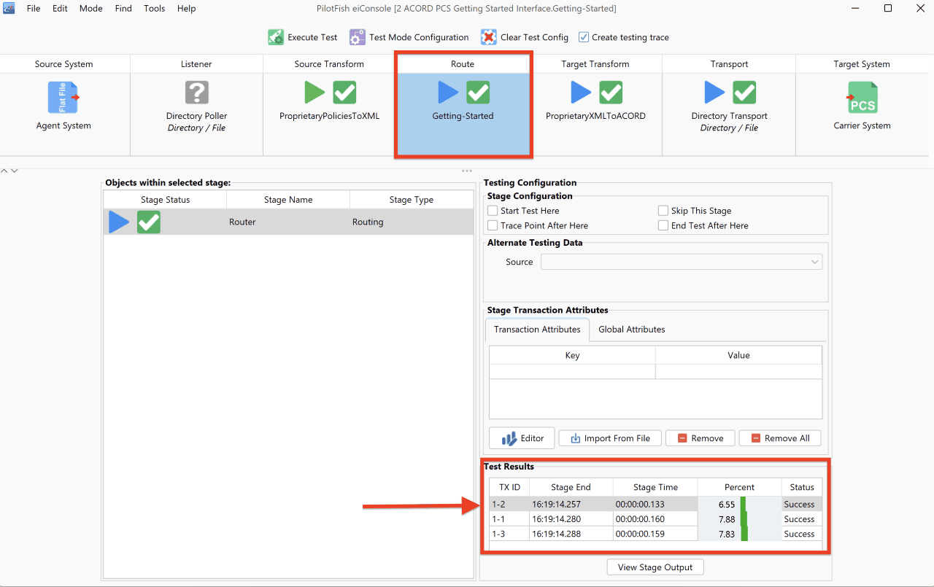Select the TX ID 1-3 cell

click(x=509, y=534)
